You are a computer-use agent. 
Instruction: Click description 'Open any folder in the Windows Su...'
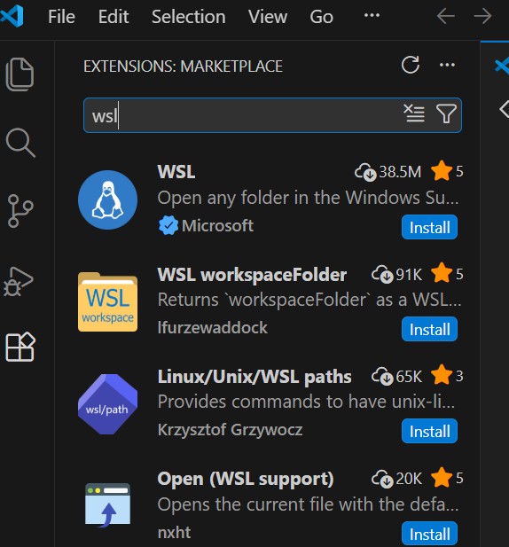308,198
